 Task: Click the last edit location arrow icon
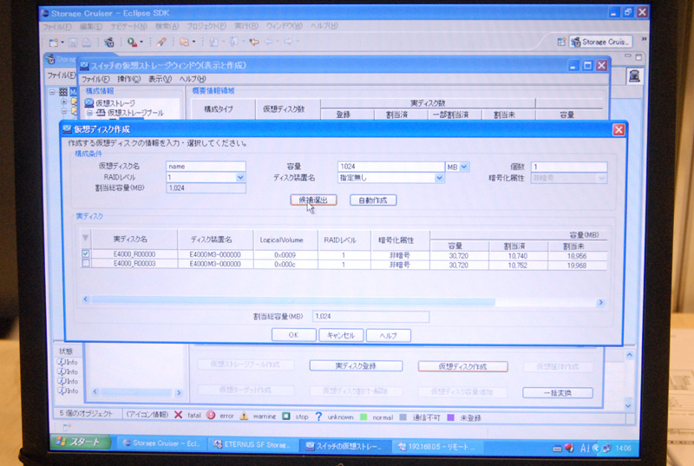tap(253, 42)
